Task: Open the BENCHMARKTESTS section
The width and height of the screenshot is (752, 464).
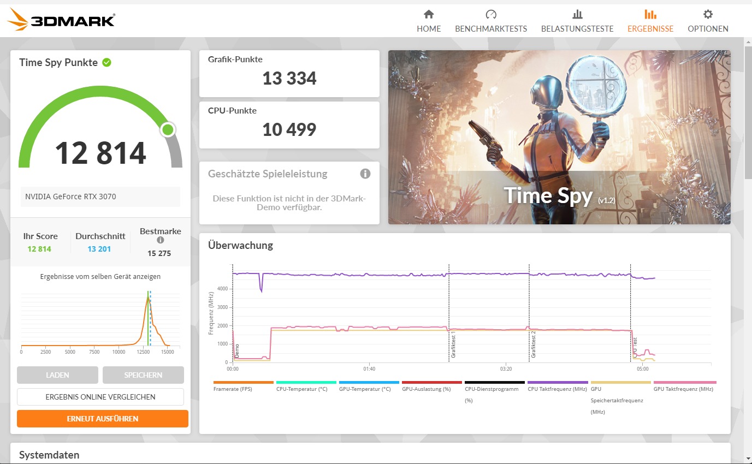Action: pos(491,21)
